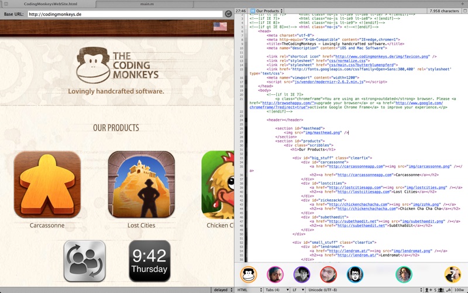
Task: Open the 'Our Products' symbol popup
Action: pyautogui.click(x=267, y=11)
